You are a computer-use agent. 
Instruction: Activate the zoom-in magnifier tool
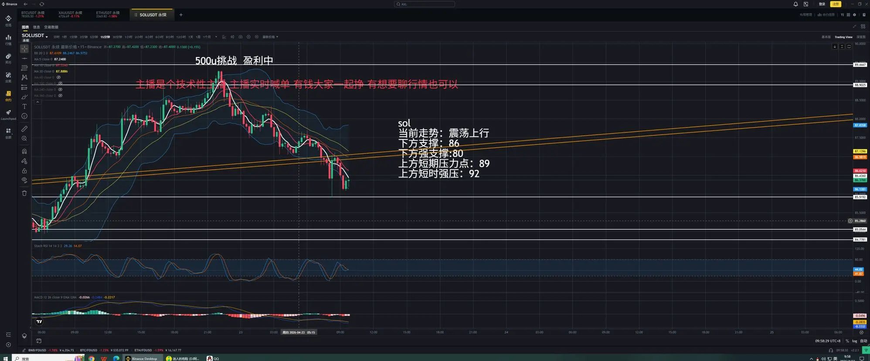(x=24, y=138)
